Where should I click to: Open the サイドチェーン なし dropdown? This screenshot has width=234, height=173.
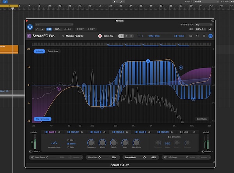[204, 25]
